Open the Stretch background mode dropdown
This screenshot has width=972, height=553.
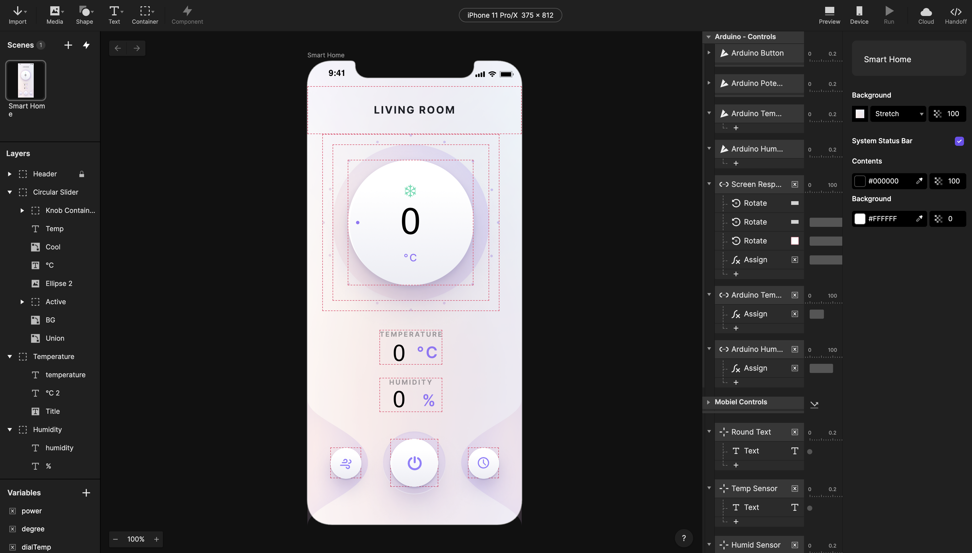coord(898,114)
